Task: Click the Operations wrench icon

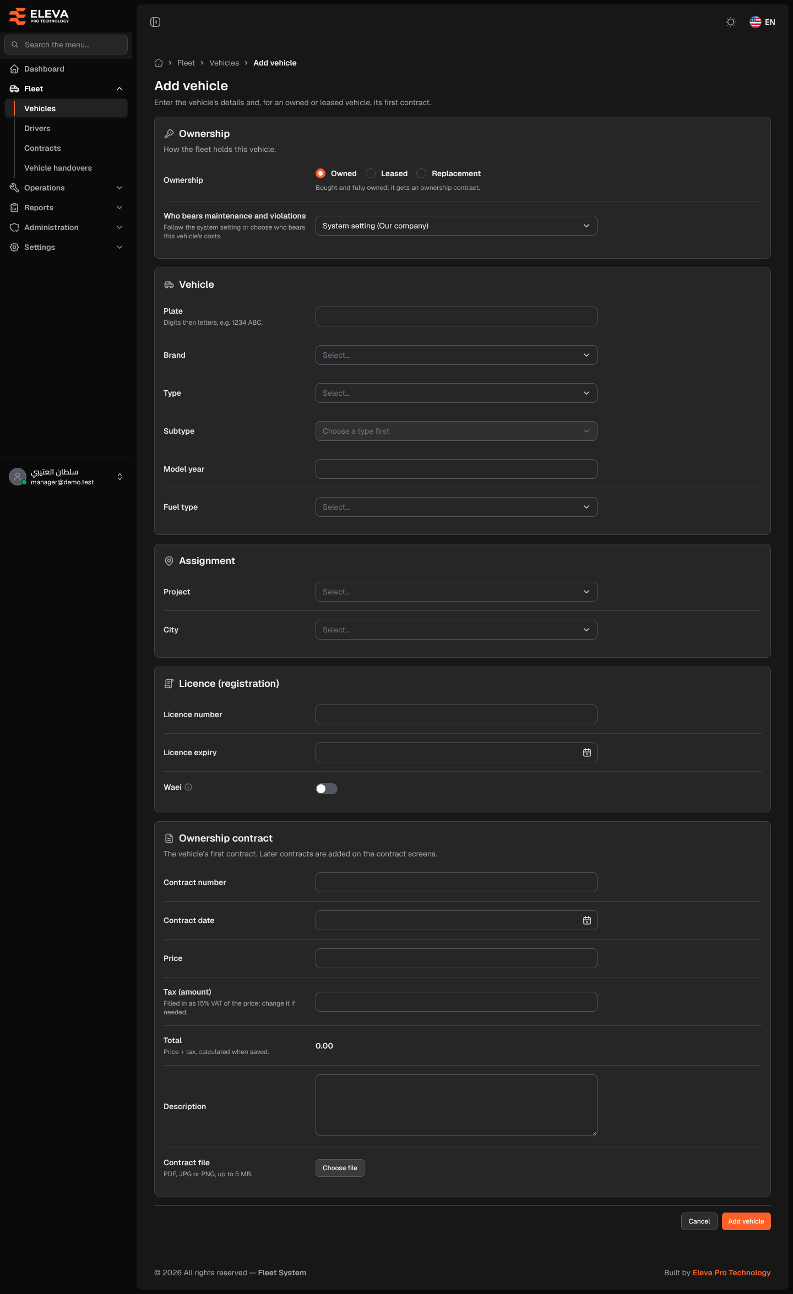Action: coord(14,188)
